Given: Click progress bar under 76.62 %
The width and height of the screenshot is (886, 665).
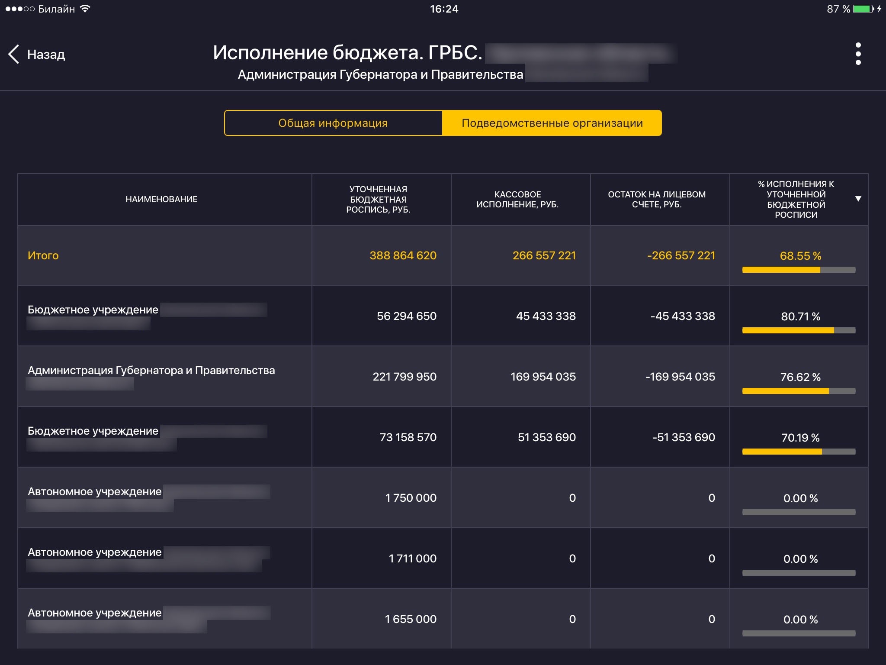Looking at the screenshot, I should click(x=799, y=391).
